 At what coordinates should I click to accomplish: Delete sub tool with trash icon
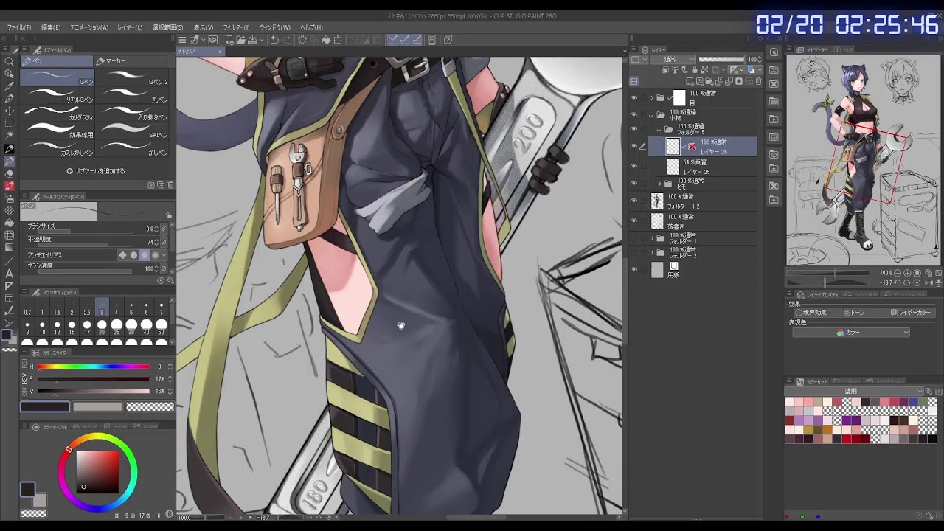[170, 185]
